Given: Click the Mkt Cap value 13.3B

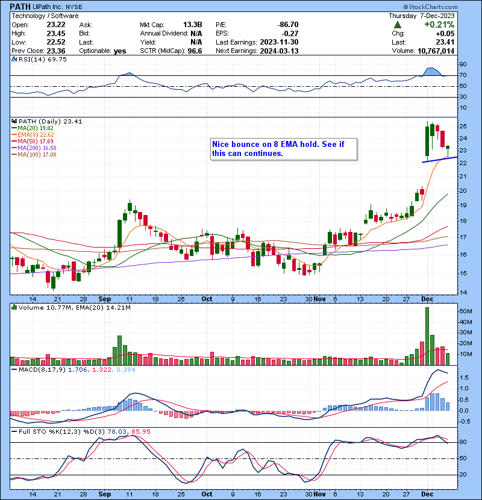Looking at the screenshot, I should click(x=192, y=25).
